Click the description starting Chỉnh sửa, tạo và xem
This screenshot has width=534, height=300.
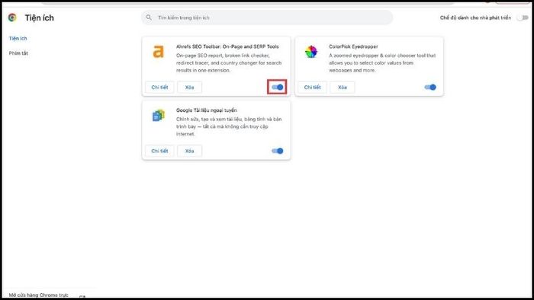pos(229,126)
